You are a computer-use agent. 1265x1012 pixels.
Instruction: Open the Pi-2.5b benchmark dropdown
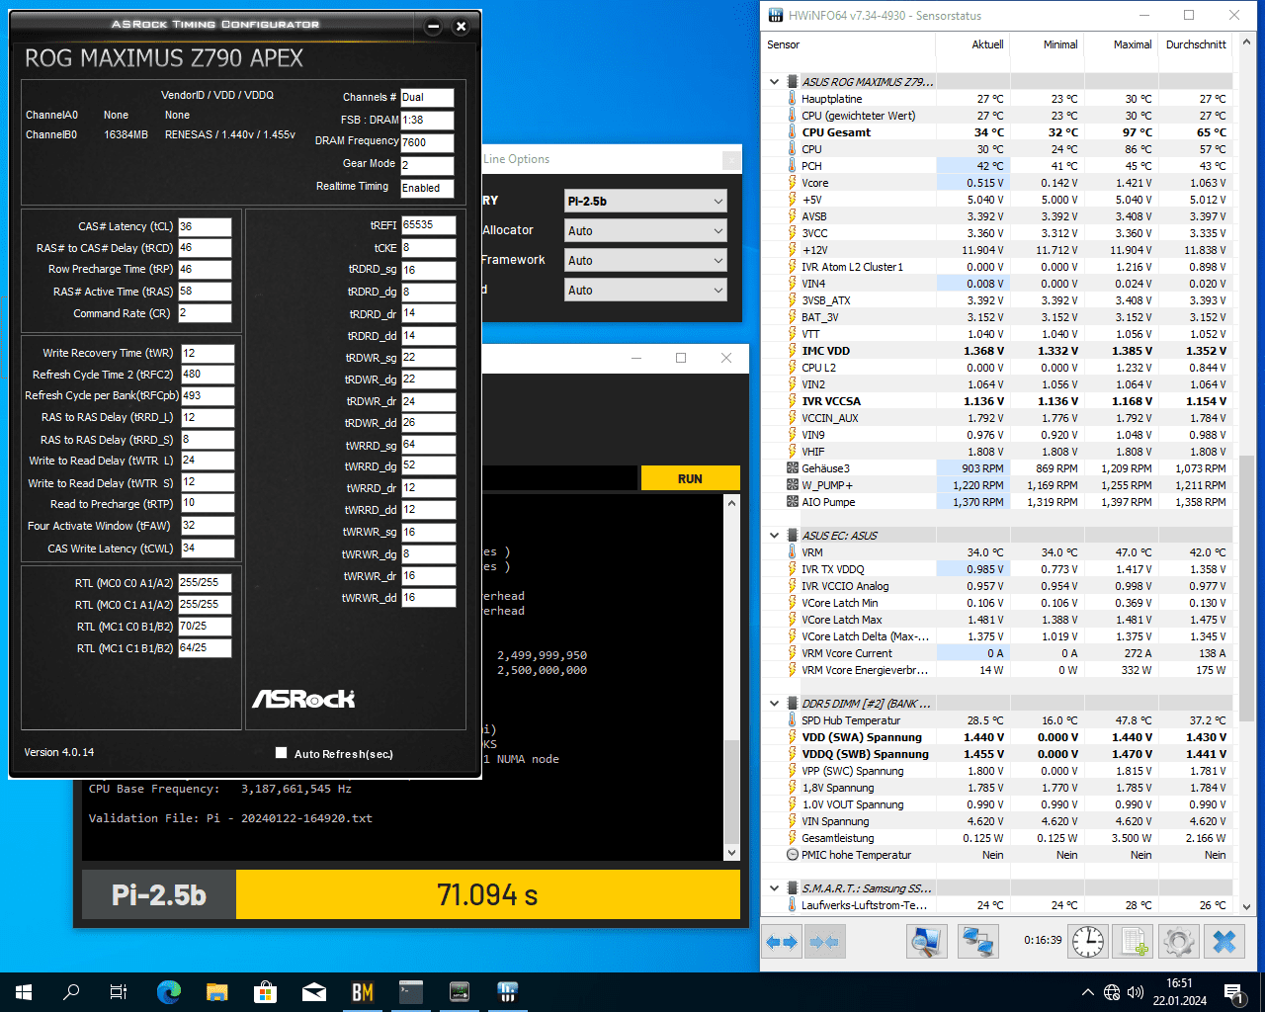click(645, 201)
